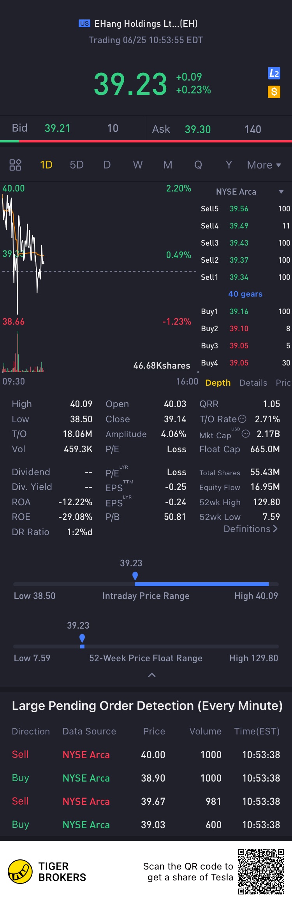Tap the Equity Flow value 16.95M

point(265,487)
